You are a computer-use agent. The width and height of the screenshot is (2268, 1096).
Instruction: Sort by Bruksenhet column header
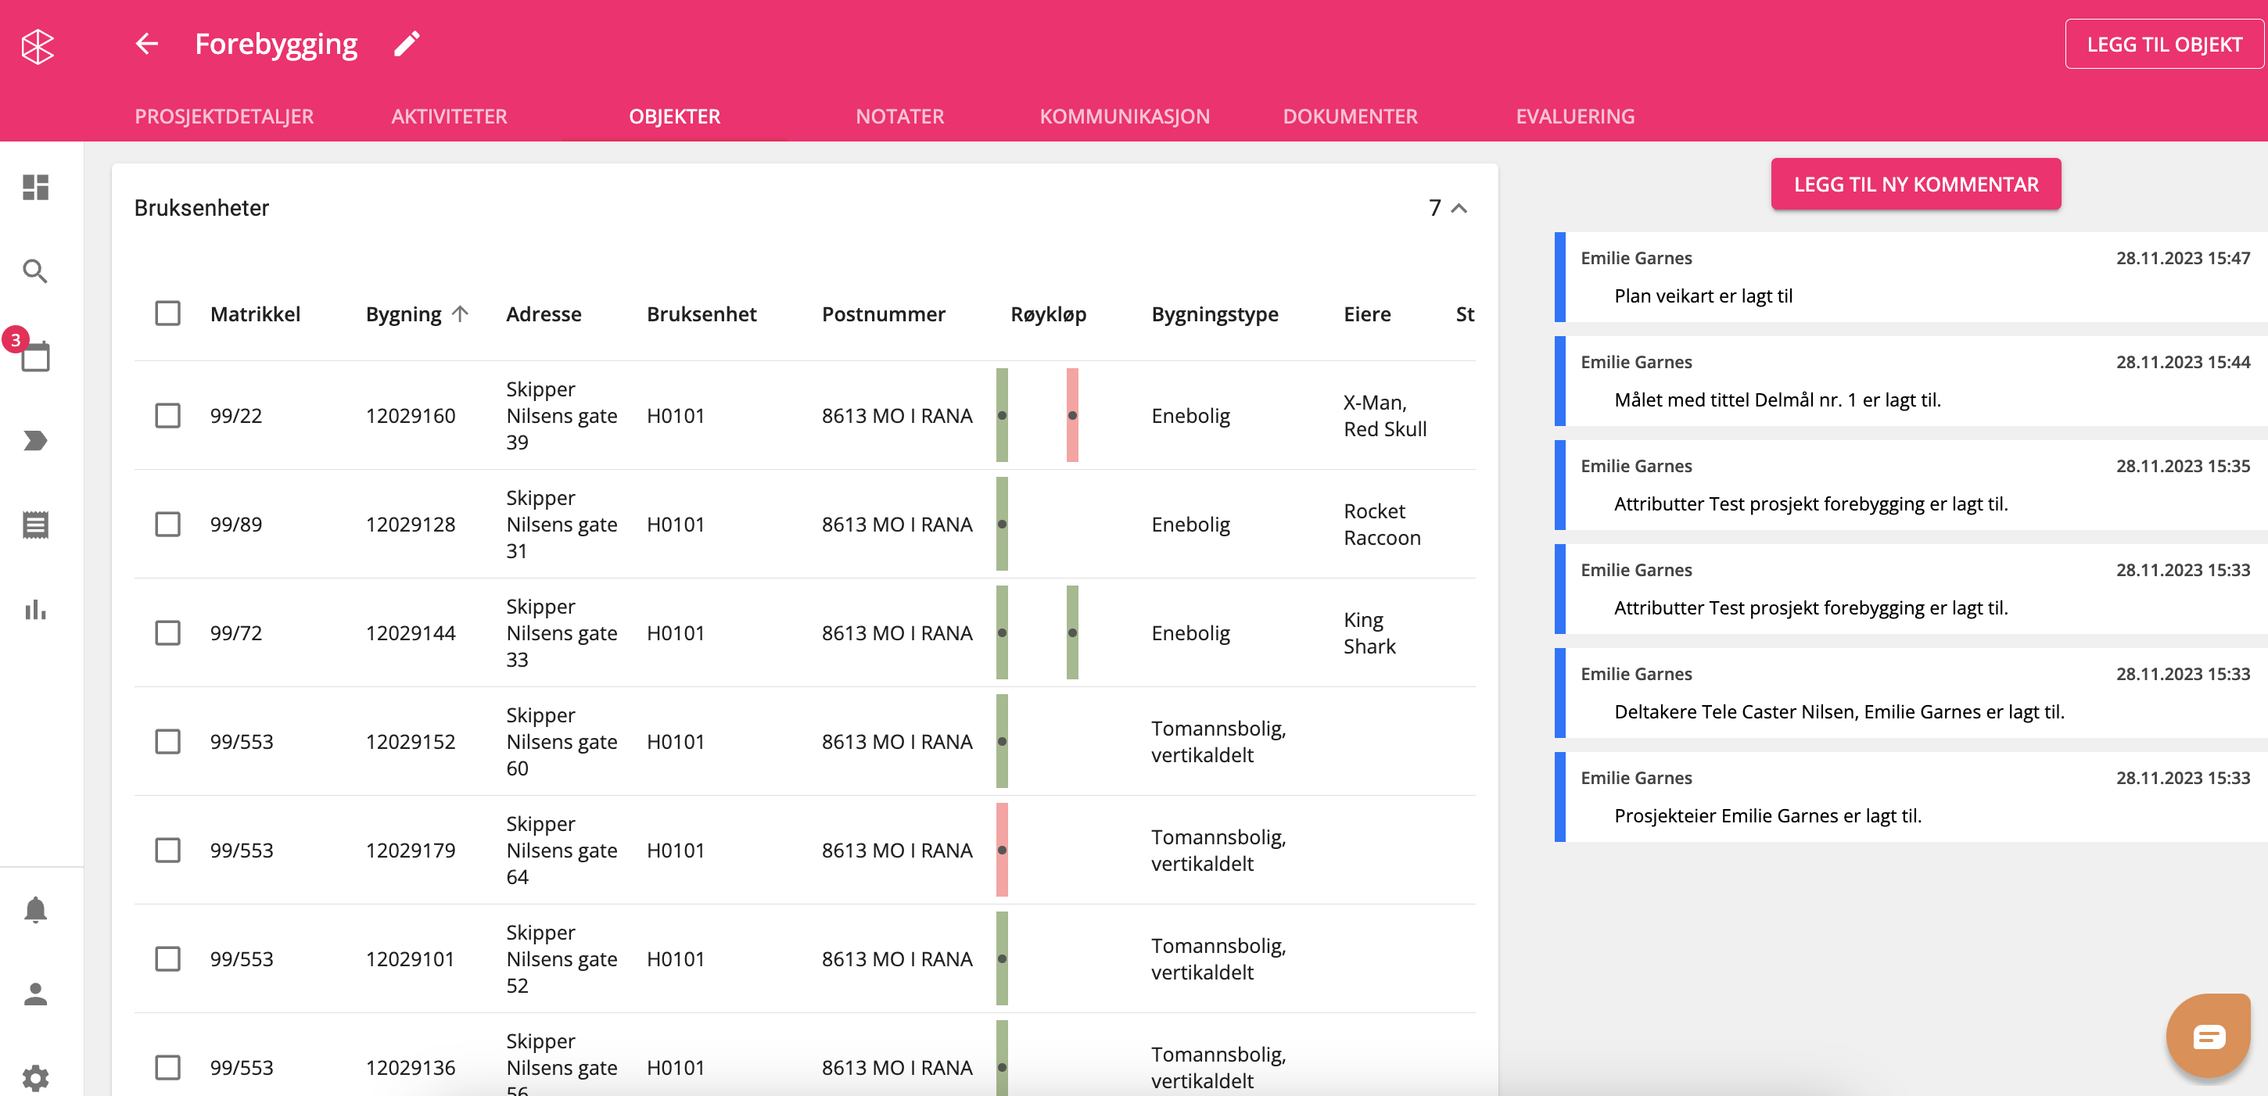click(x=701, y=313)
